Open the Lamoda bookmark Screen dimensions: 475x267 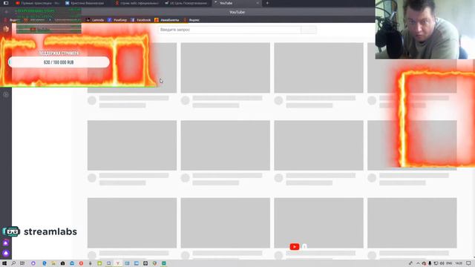point(95,20)
